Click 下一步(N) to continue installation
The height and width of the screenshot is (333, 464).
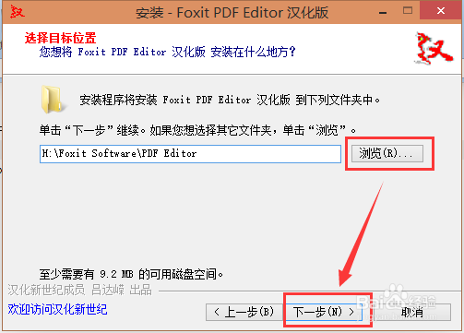click(324, 313)
